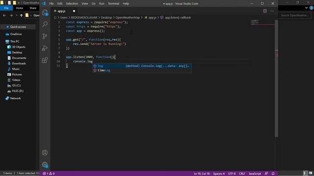Click the VS Code logo icon
This screenshot has height=176, width=314.
[x=44, y=3]
